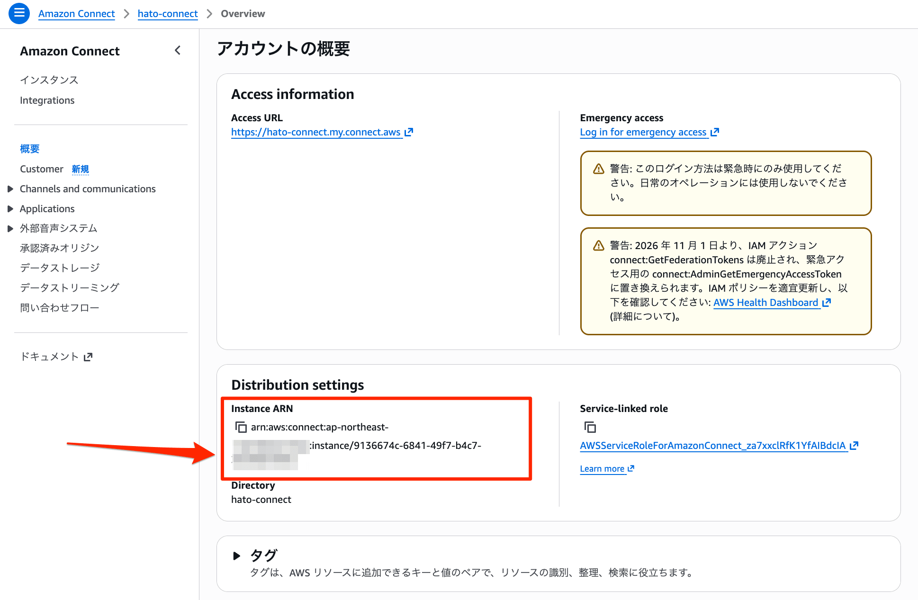This screenshot has width=918, height=600.
Task: Go to Amazon Connect breadcrumb
Action: click(x=77, y=14)
